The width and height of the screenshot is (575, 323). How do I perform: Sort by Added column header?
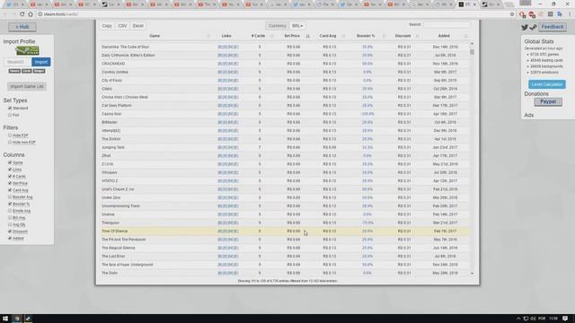(444, 36)
